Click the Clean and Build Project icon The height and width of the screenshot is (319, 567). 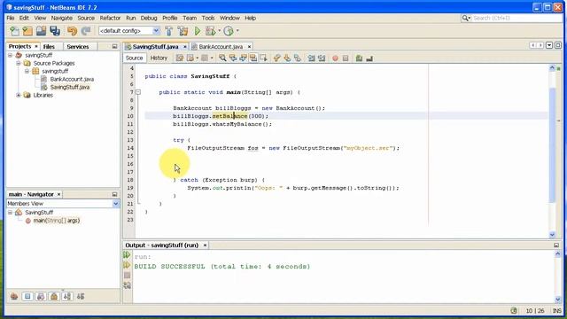point(183,31)
